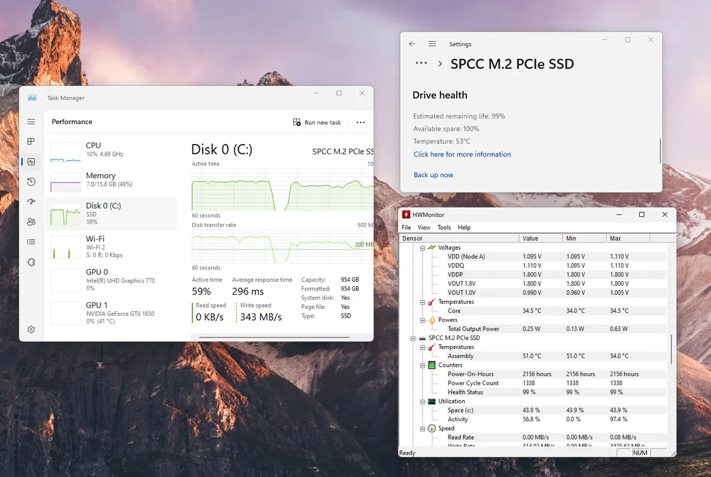Image resolution: width=711 pixels, height=477 pixels.
Task: Open the View menu in HWMonitor
Action: coord(424,227)
